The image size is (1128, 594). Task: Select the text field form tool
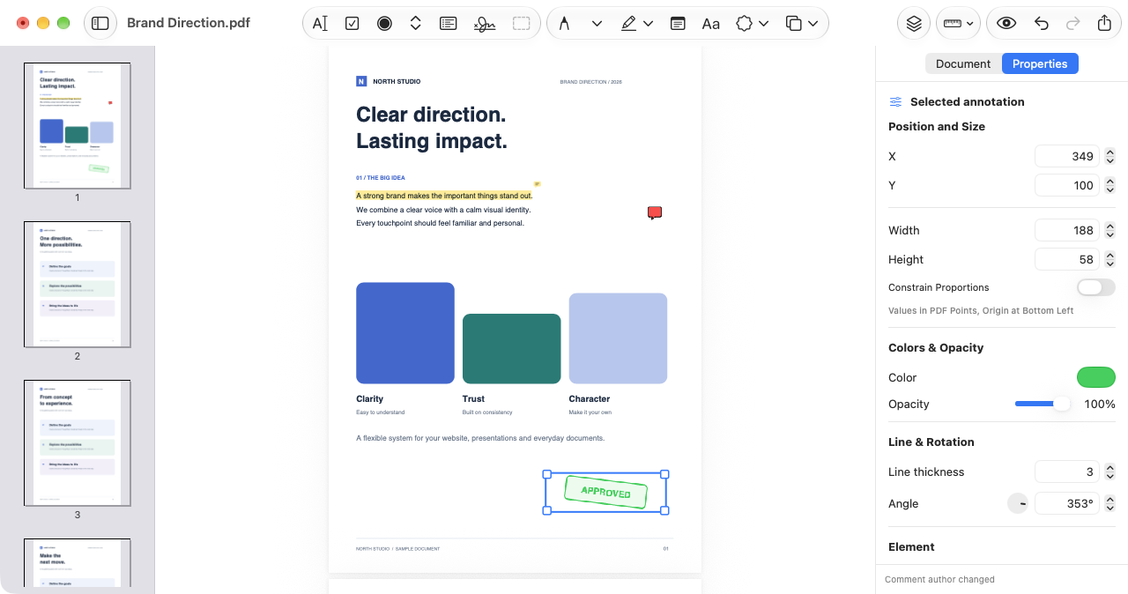320,24
